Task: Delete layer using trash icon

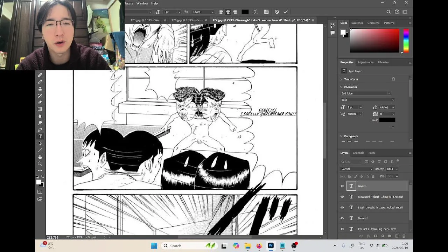Action: [x=404, y=236]
